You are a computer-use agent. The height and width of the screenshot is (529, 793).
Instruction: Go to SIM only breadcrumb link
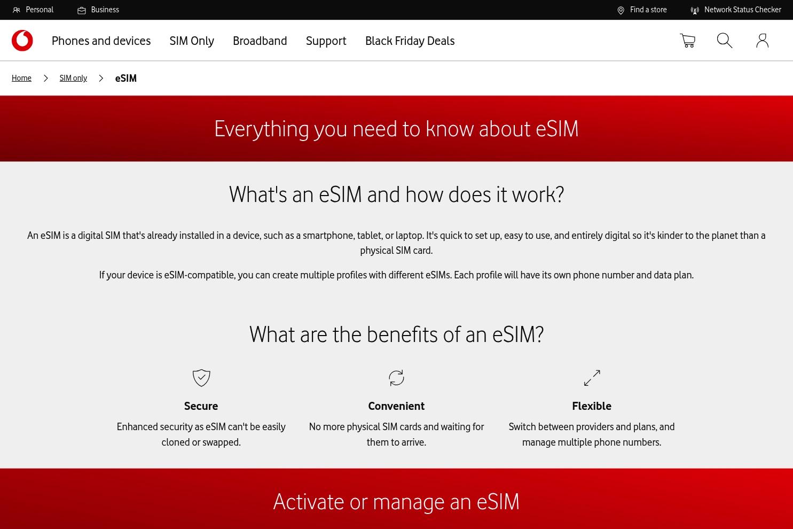(73, 79)
